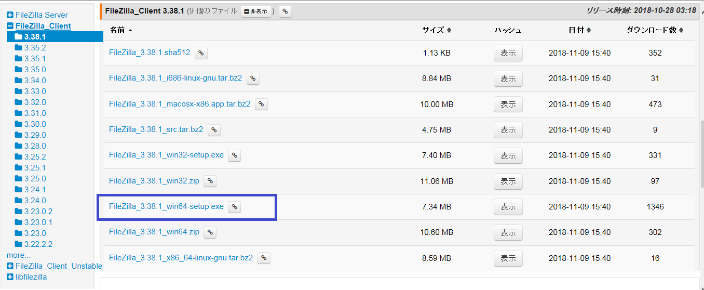Click link icon beside src.tar.bz2 file
This screenshot has height=290, width=704.
[x=214, y=130]
